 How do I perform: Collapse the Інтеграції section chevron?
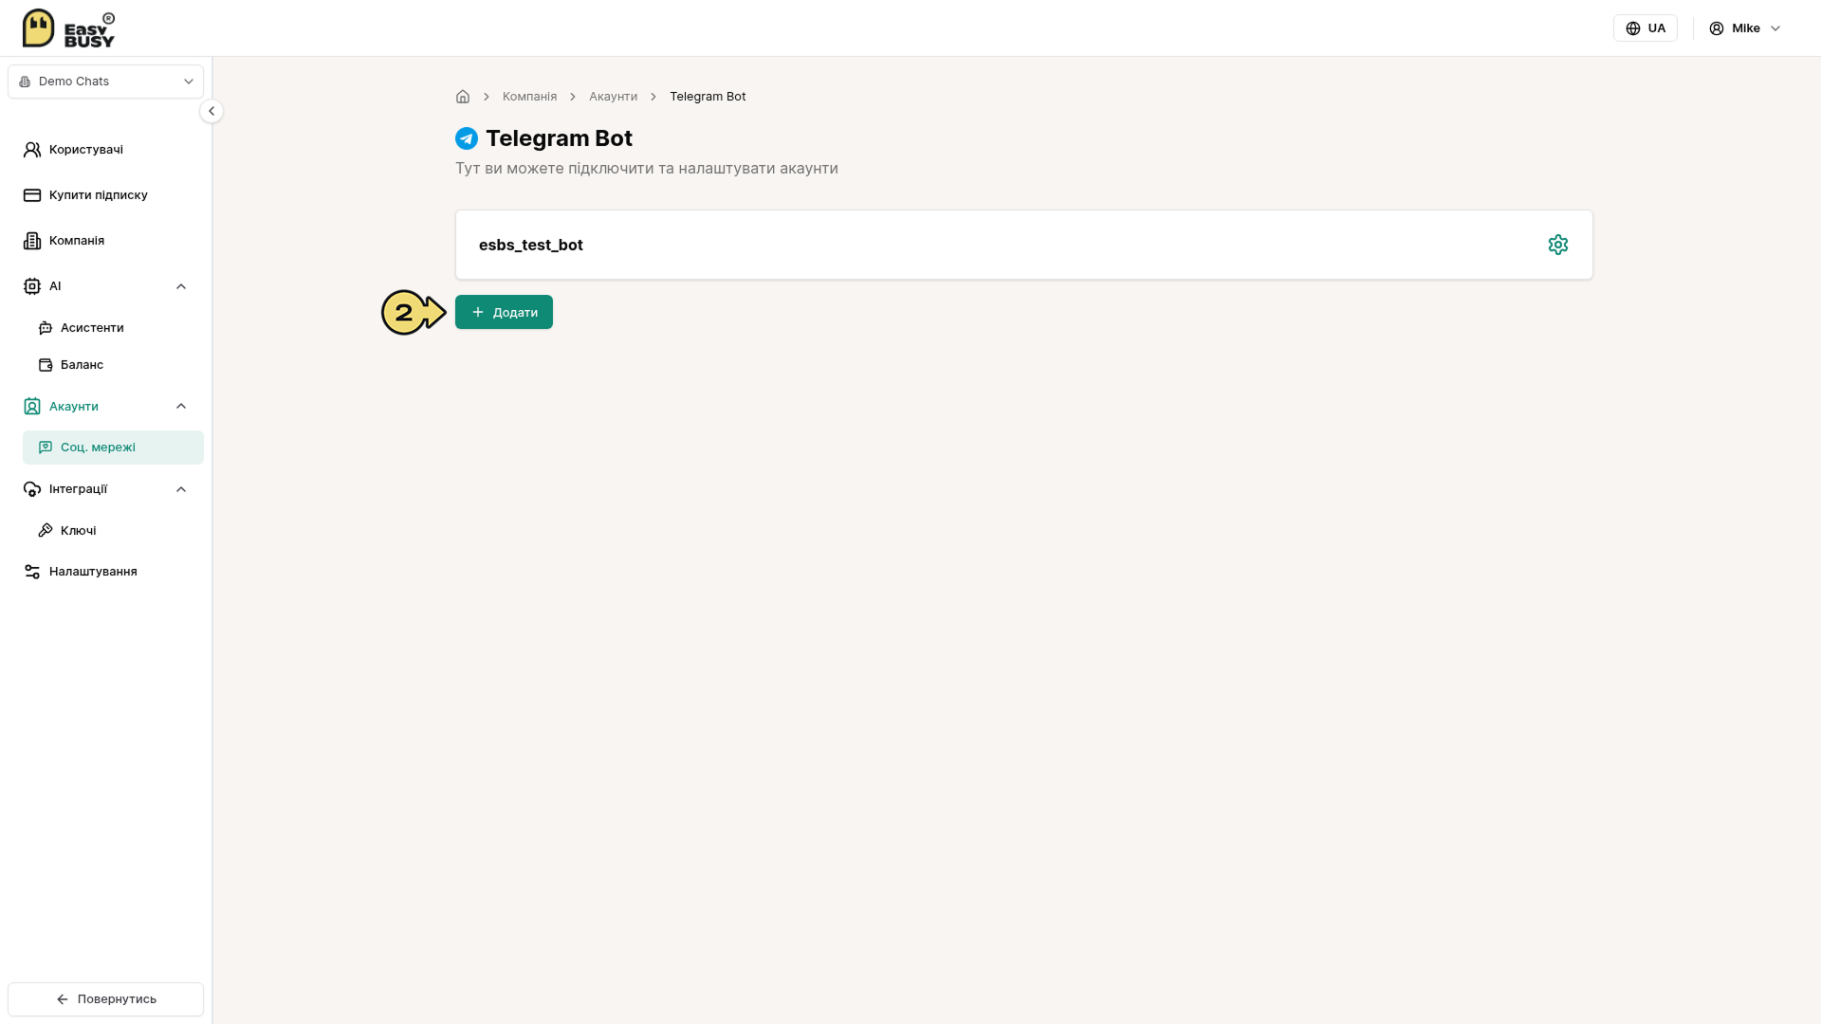(181, 489)
